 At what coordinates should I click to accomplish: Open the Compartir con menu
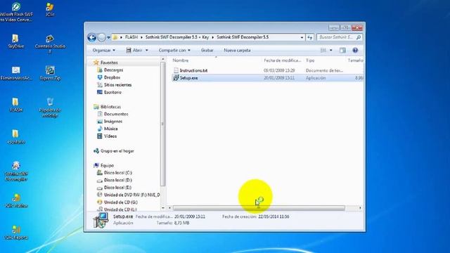click(174, 50)
